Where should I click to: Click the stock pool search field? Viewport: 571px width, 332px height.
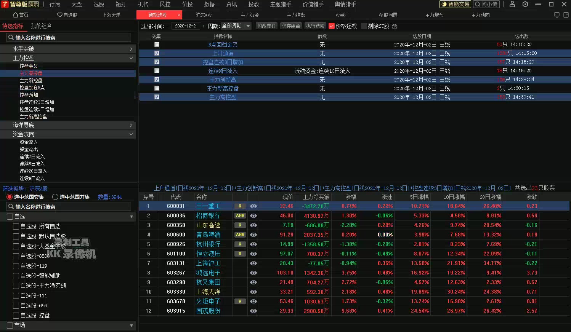click(69, 206)
